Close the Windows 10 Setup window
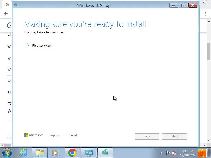This screenshot has width=211, height=158. 193,5
